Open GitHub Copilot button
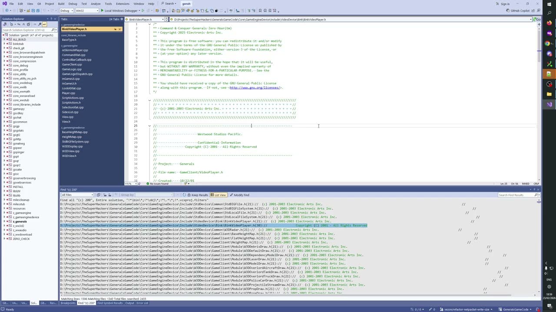Screen dimensions: 556x312 click(518, 10)
